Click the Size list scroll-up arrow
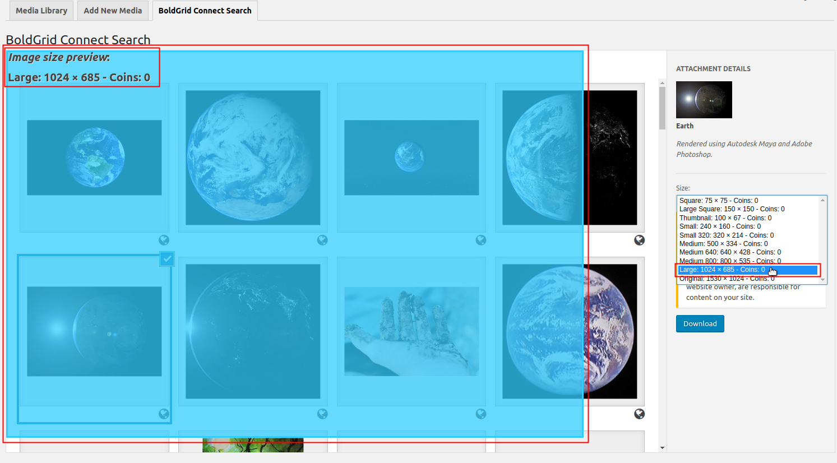837x463 pixels. (822, 200)
